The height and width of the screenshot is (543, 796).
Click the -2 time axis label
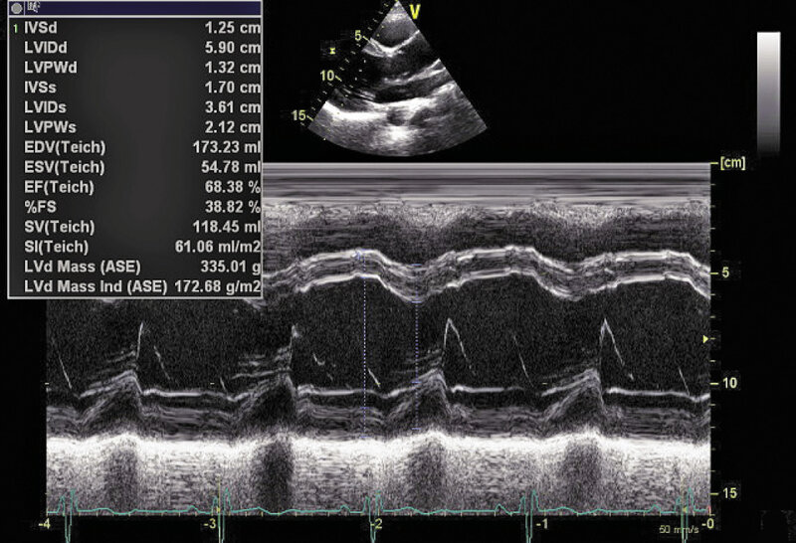pyautogui.click(x=376, y=524)
